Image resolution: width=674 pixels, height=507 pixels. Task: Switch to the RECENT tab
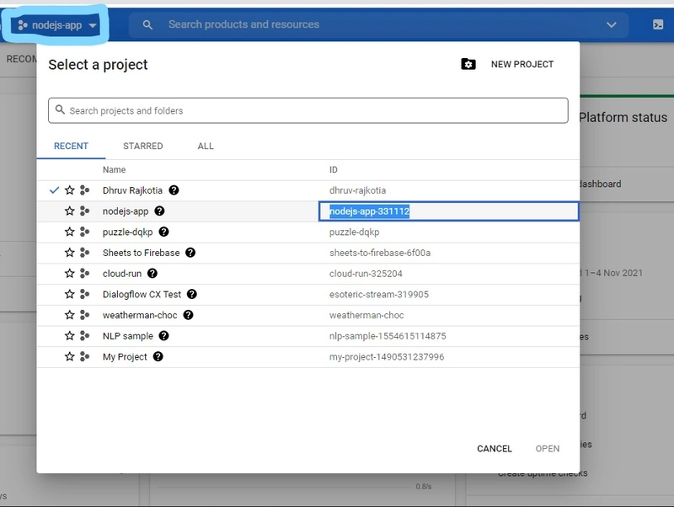point(71,146)
